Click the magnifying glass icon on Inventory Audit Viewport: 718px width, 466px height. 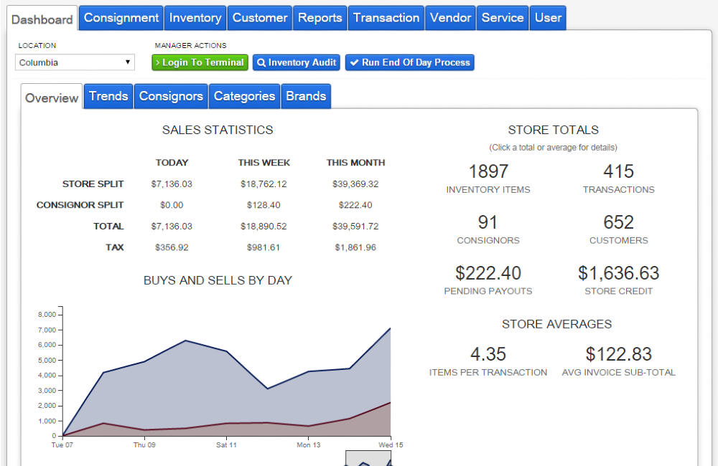pyautogui.click(x=262, y=62)
